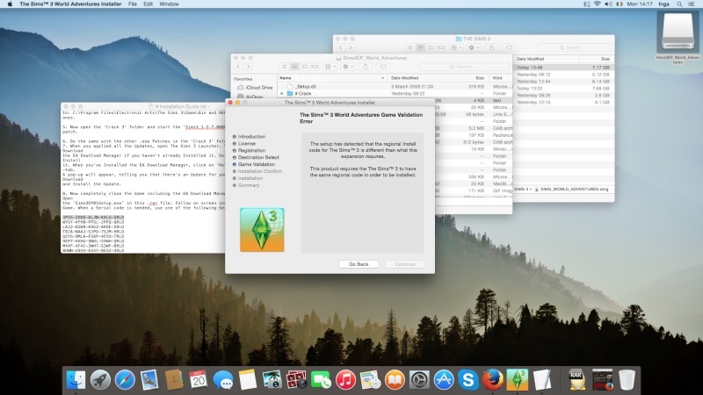Screen dimensions: 703x395
Task: Select the # Crack folder row
Action: (x=395, y=94)
